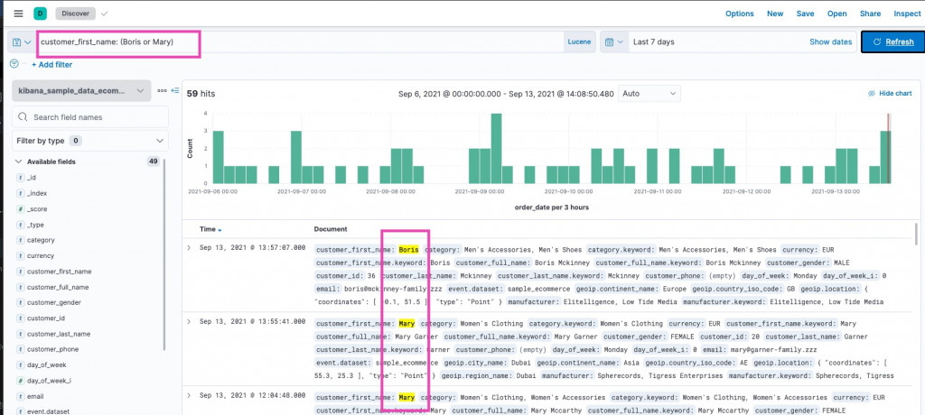Viewport: 925px width, 415px height.
Task: Open the saved query disk icon menu
Action: (x=22, y=42)
